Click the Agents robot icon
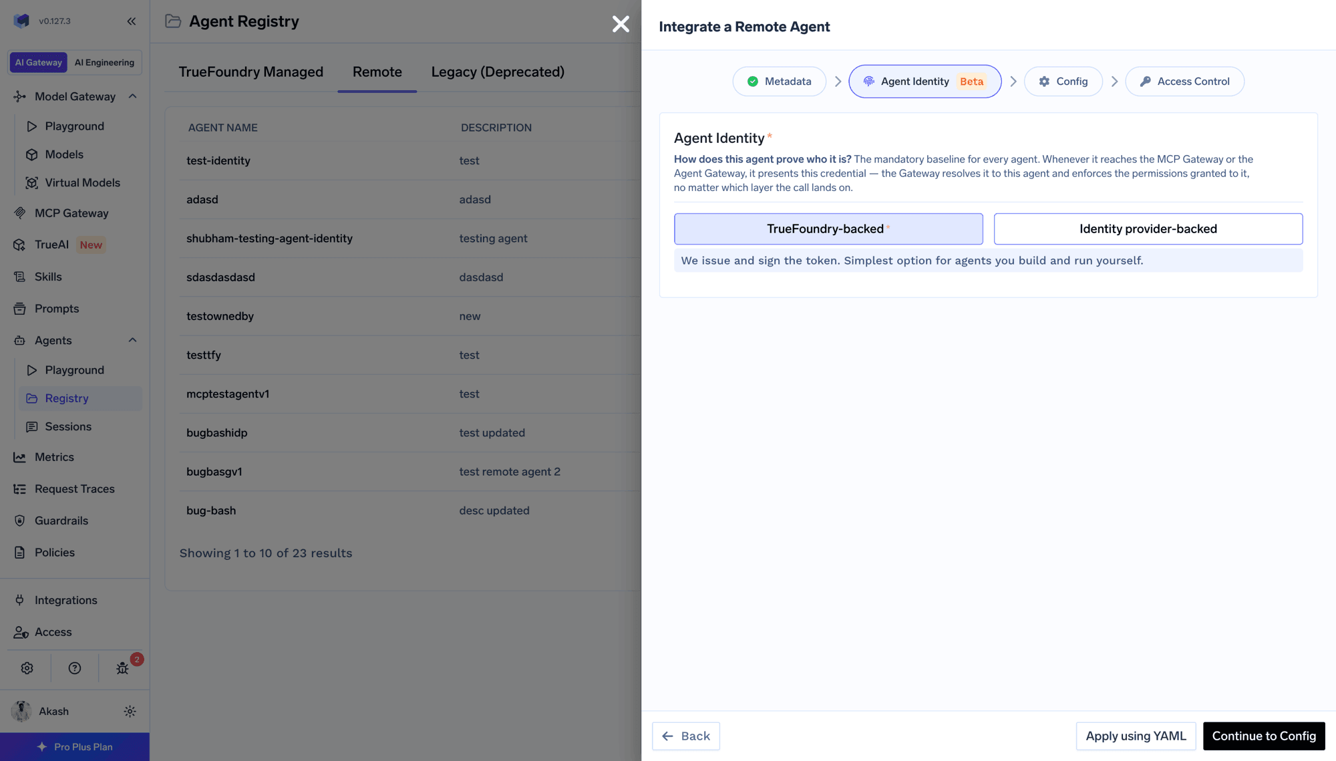 (20, 340)
